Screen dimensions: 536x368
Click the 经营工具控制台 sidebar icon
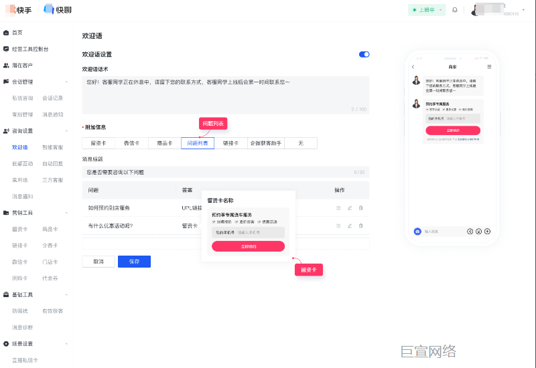6,49
